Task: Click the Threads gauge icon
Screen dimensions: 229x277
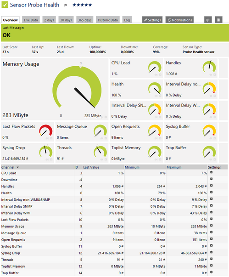Action: 100,151
